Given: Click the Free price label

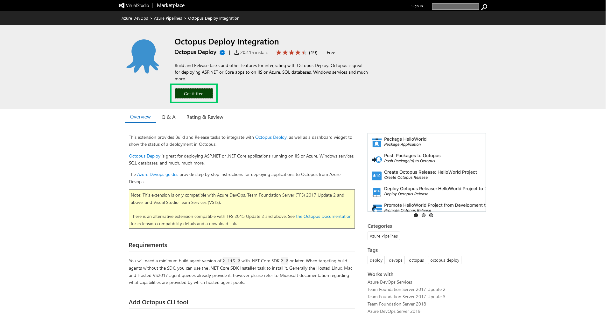Looking at the screenshot, I should 331,53.
